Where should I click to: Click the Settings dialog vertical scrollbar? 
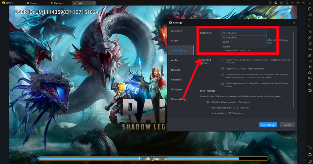pyautogui.click(x=294, y=69)
